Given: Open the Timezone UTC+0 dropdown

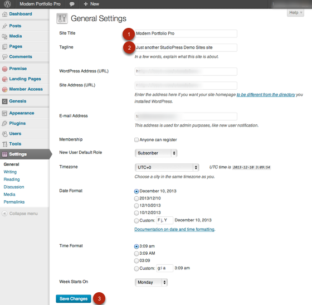Looking at the screenshot, I should (167, 167).
